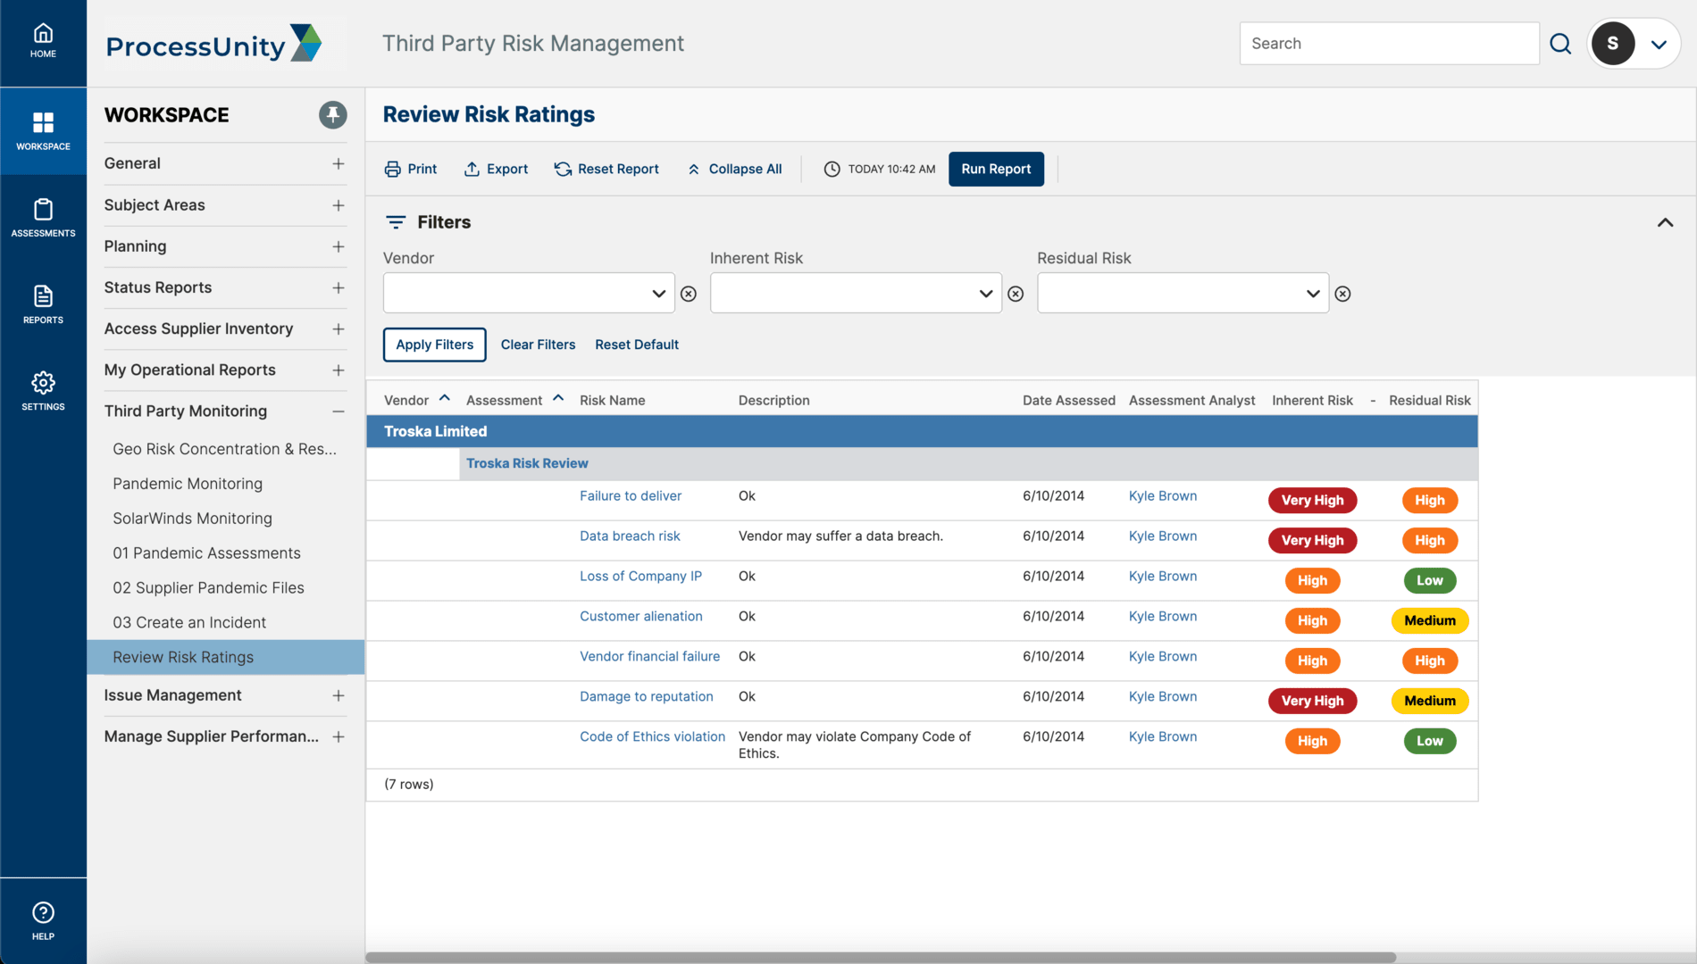
Task: Collapse Third Party Monitoring section
Action: (x=339, y=411)
